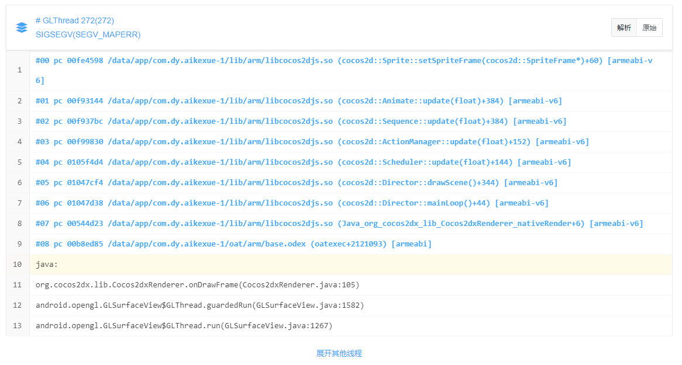The width and height of the screenshot is (682, 365).
Task: Select the Animate::update stack frame #01
Action: click(298, 101)
